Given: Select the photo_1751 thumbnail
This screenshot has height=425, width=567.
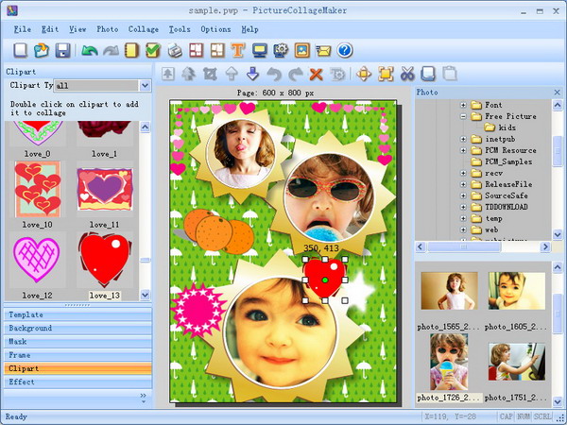Looking at the screenshot, I should point(517,362).
